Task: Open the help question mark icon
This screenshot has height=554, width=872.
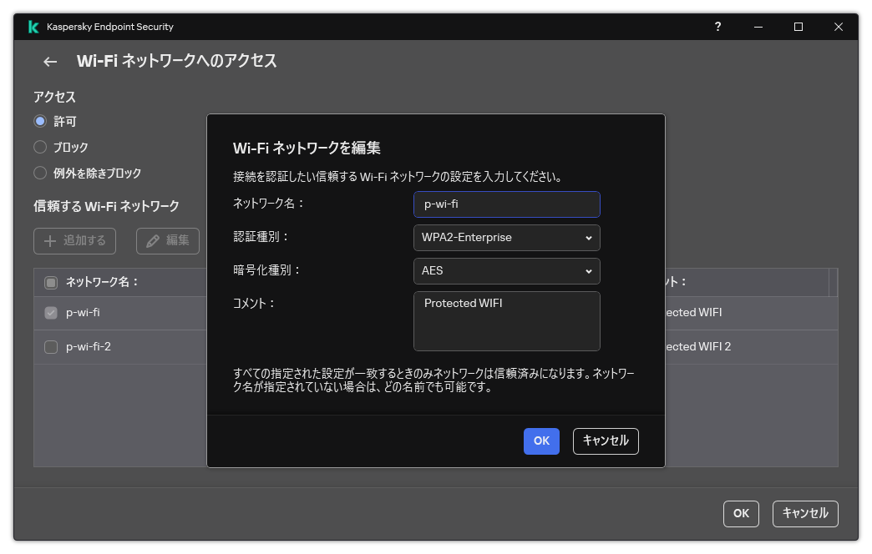Action: point(717,26)
